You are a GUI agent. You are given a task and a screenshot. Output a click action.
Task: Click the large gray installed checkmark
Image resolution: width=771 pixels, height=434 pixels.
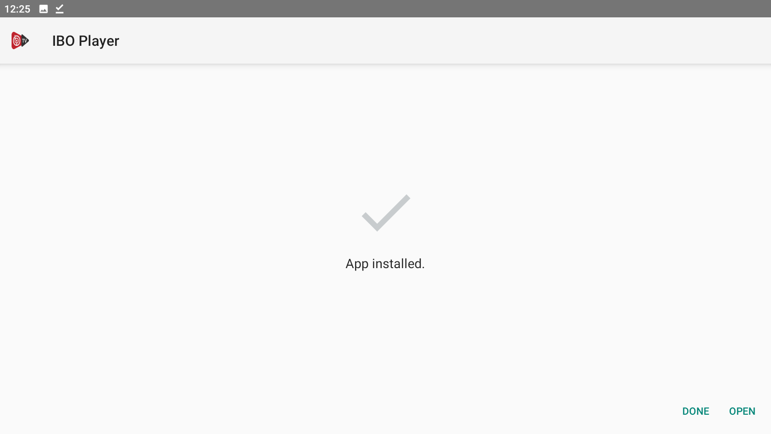pyautogui.click(x=386, y=213)
